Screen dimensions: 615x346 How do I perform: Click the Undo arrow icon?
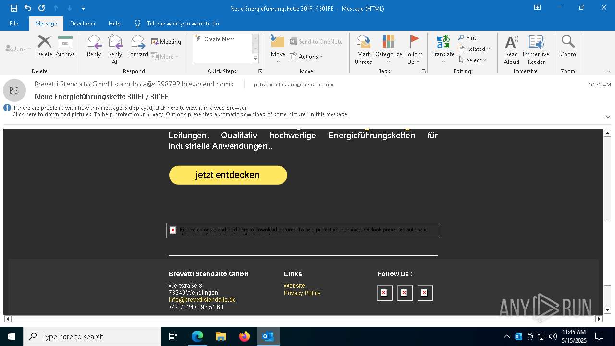[28, 8]
